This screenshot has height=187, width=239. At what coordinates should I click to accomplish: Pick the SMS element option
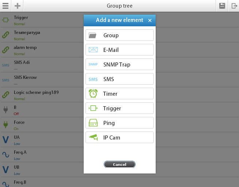tap(119, 79)
